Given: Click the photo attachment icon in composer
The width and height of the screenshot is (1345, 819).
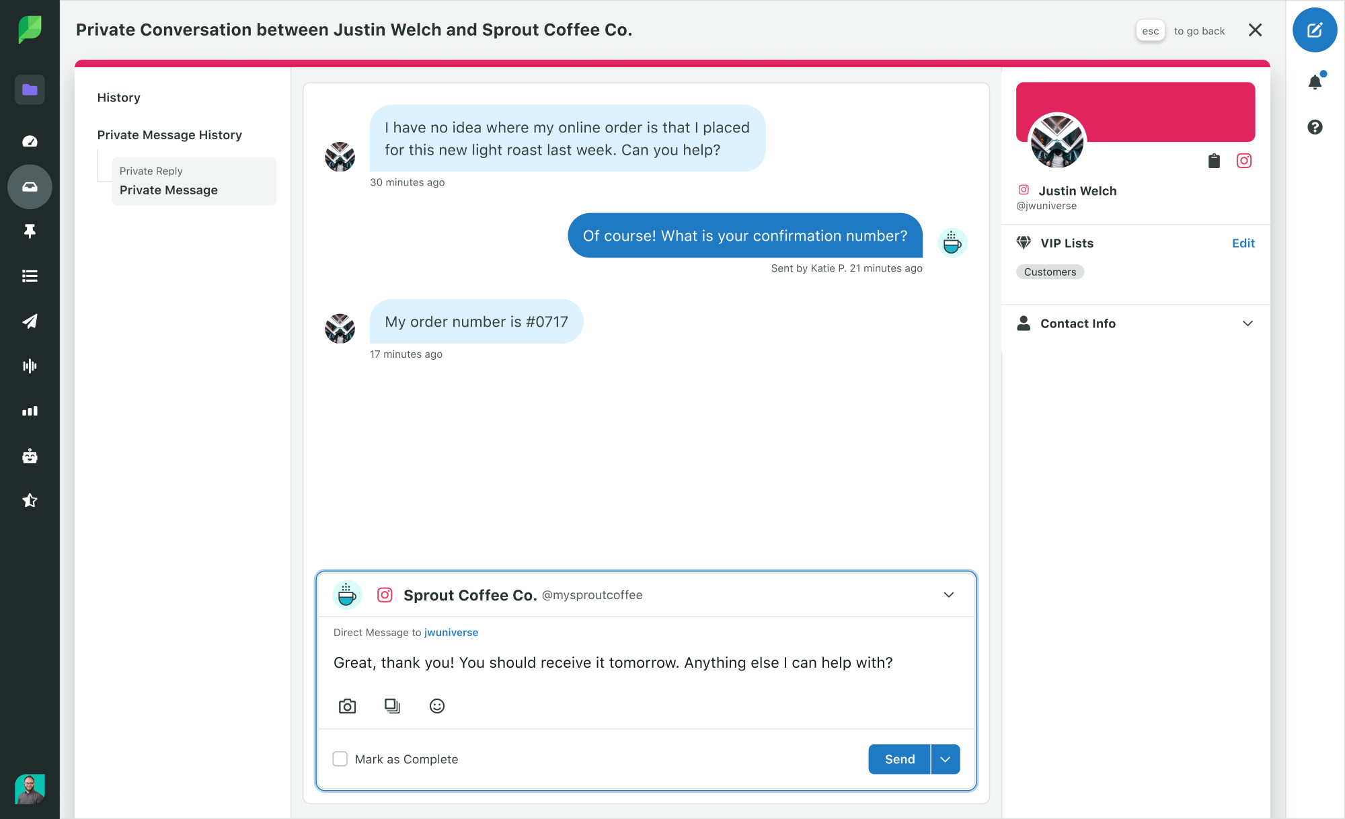Looking at the screenshot, I should click(x=347, y=706).
